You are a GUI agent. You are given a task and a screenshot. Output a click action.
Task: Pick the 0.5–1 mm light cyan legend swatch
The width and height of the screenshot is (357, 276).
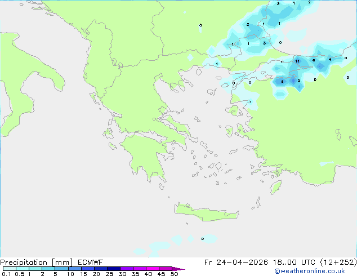pos(23,269)
